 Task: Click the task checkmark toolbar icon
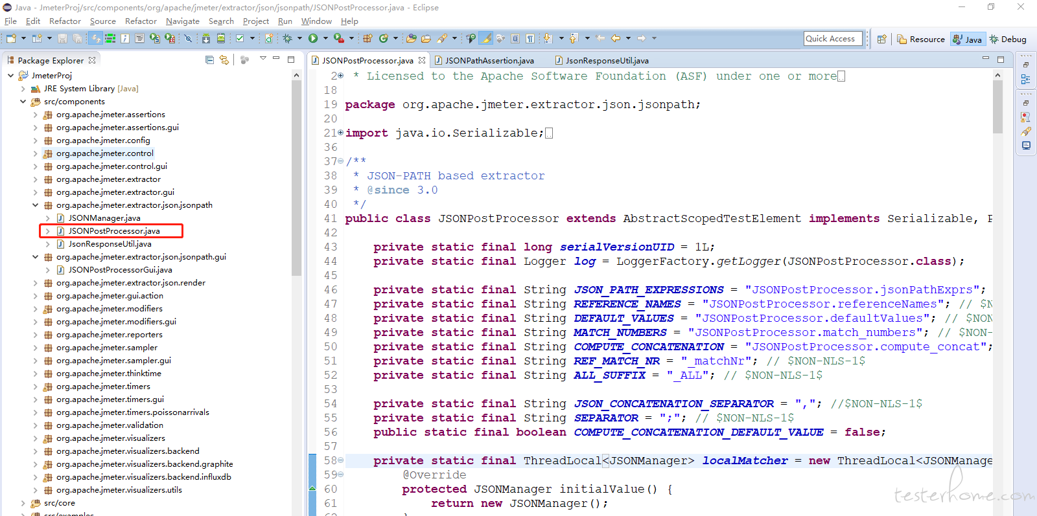pyautogui.click(x=240, y=39)
